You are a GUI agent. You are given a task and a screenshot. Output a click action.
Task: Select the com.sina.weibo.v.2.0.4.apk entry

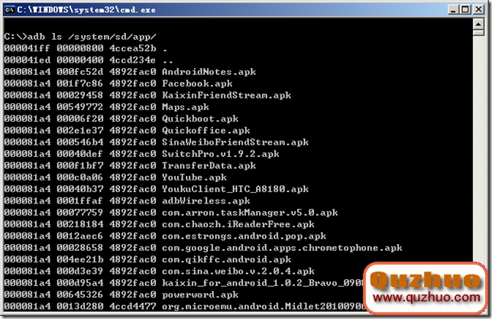click(x=238, y=272)
